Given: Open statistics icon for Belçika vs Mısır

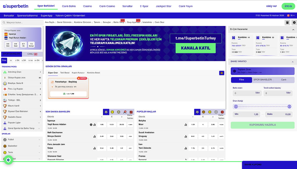Looking at the screenshot, I should click(186, 125).
